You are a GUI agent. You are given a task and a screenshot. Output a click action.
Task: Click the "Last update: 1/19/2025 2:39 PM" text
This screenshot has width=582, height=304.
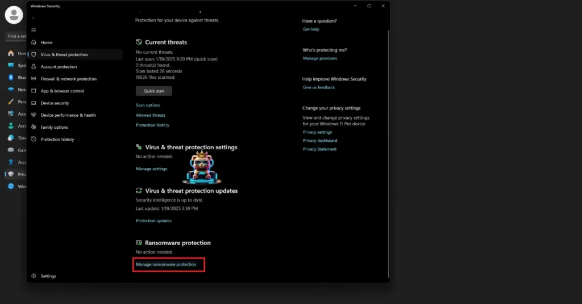167,209
